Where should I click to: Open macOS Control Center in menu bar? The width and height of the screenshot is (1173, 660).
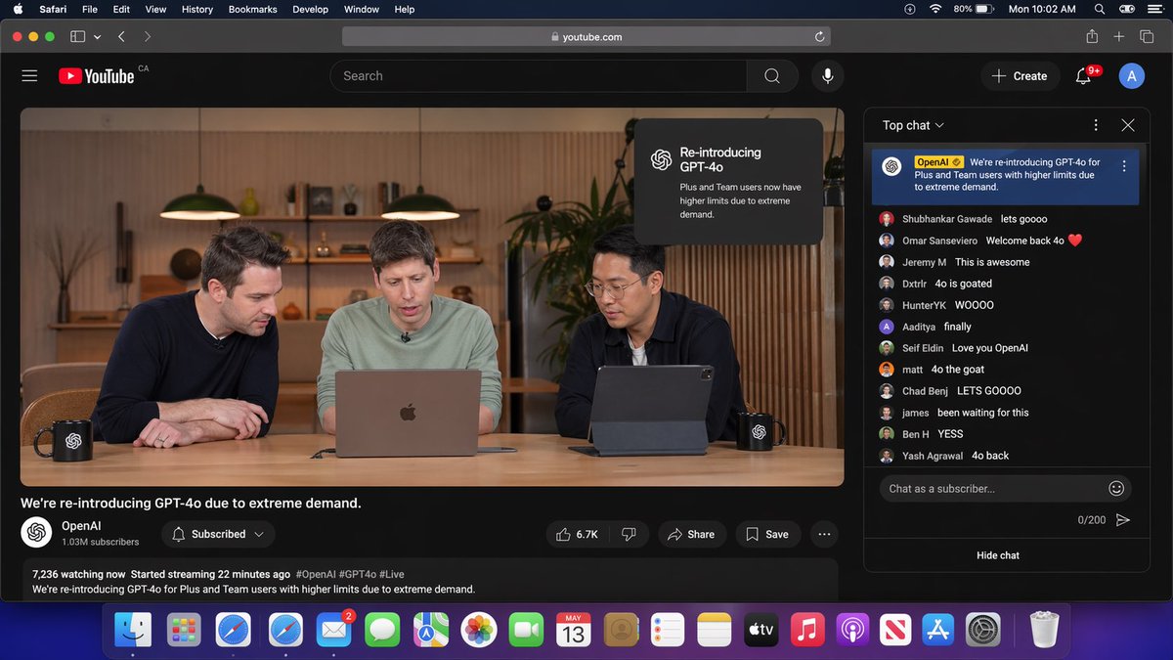[x=1128, y=9]
